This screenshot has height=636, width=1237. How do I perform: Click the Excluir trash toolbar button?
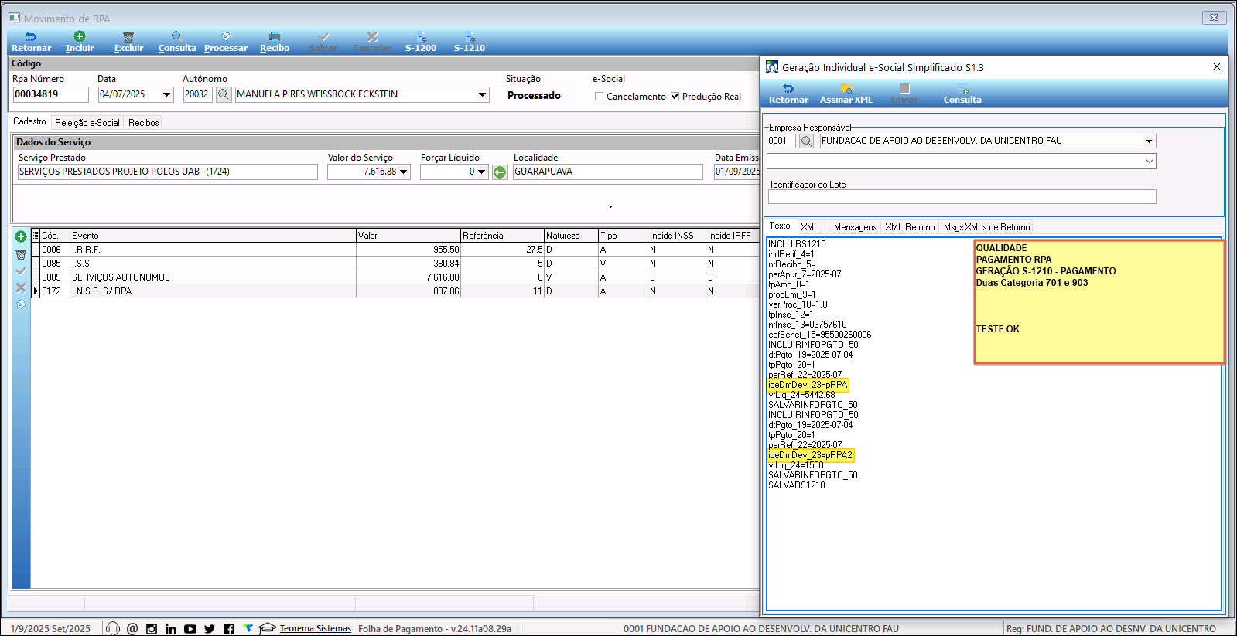click(128, 42)
